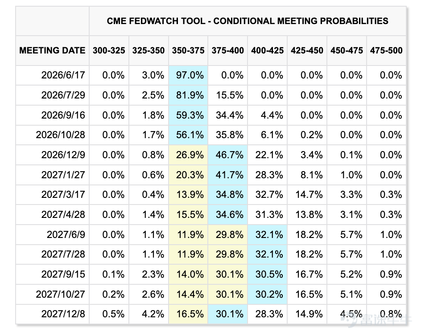This screenshot has width=421, height=336.
Task: Select the 2027/12/8 meeting date
Action: pyautogui.click(x=63, y=314)
